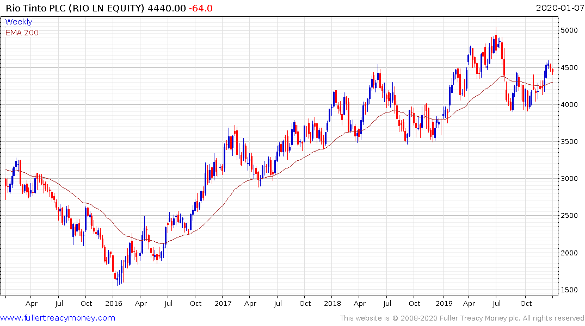Select the last price value 4440.00

pos(167,8)
